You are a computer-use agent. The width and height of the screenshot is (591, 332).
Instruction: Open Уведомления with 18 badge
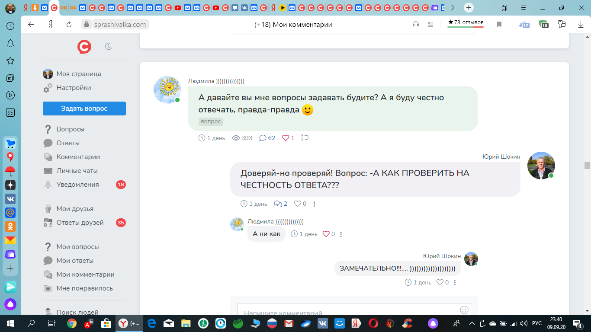click(x=84, y=185)
